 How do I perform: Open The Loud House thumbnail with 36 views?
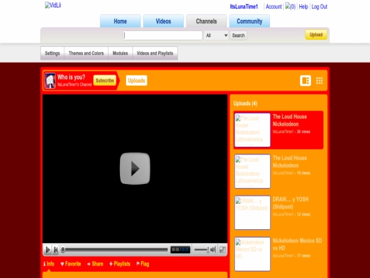252,130
